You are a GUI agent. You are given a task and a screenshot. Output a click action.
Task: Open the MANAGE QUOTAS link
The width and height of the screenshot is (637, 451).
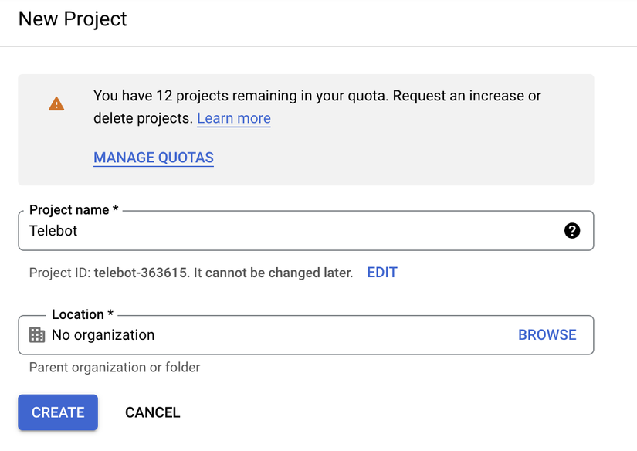point(154,158)
